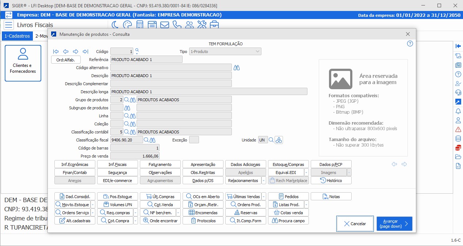Open the notifications bell in right sidebar
Screen dimensions: 463x246
click(458, 111)
